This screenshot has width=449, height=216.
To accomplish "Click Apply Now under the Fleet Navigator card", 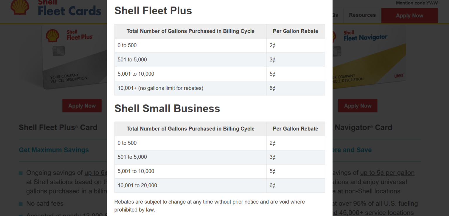I will point(358,106).
